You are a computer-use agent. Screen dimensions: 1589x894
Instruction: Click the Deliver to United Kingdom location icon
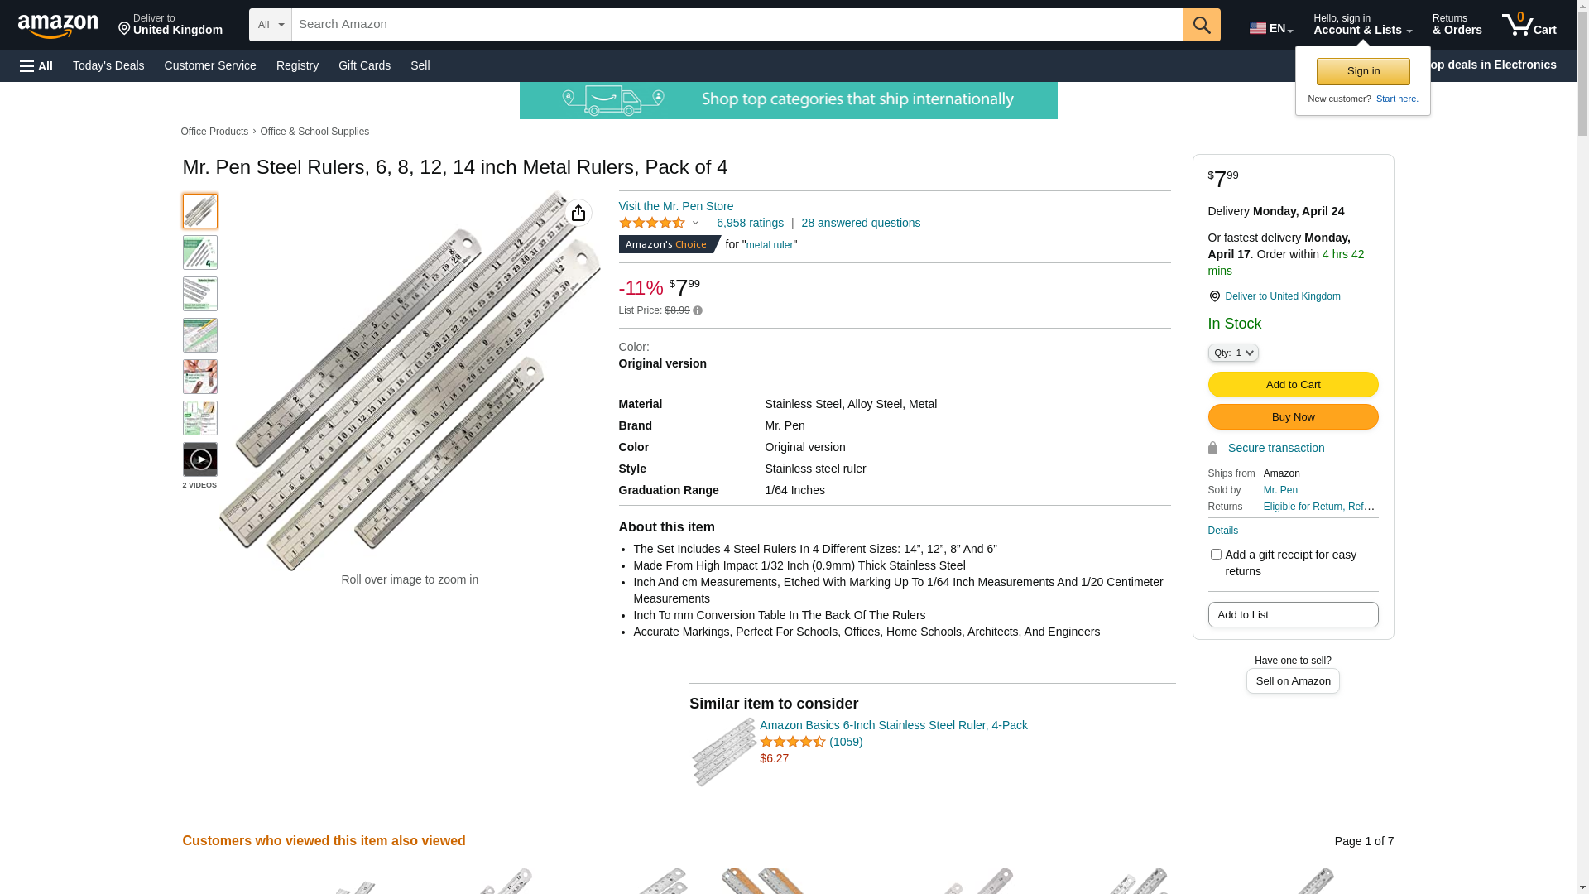1214,296
